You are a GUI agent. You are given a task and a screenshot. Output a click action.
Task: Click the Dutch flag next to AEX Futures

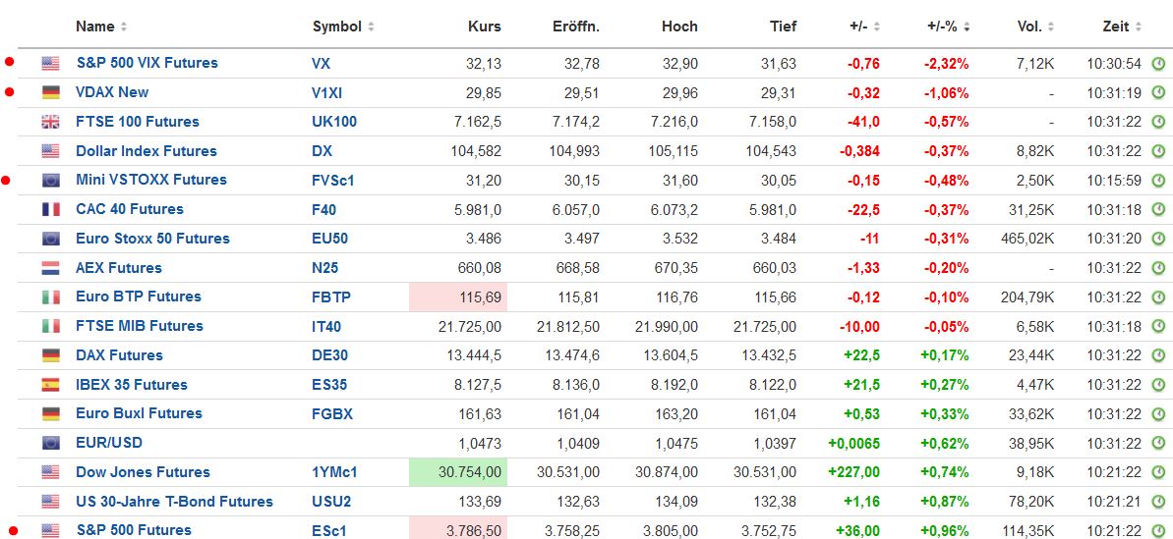point(50,268)
